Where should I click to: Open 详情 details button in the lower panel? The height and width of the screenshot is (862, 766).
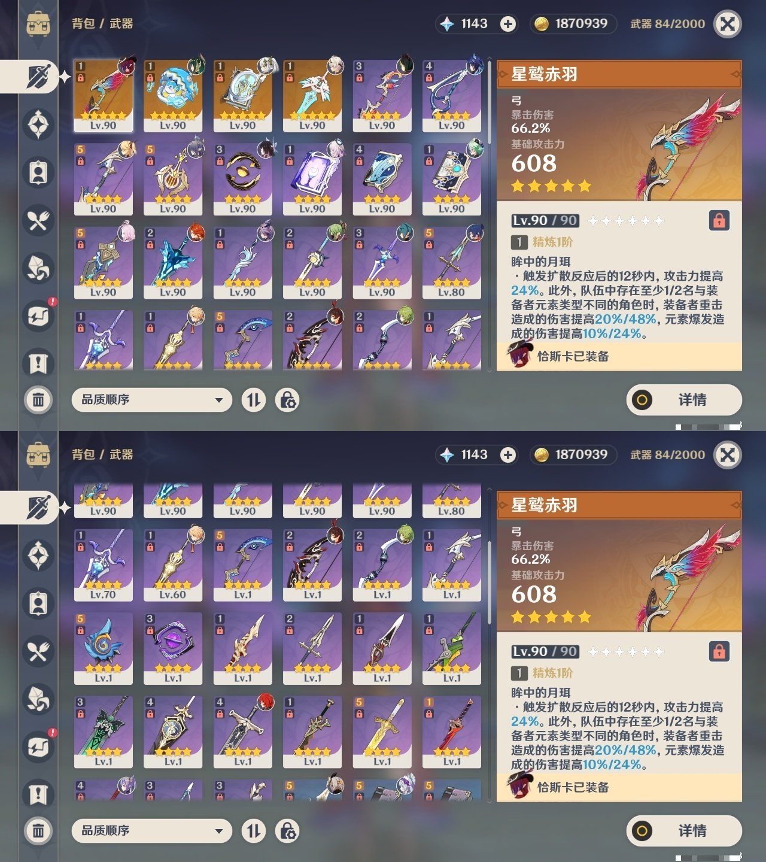point(684,831)
